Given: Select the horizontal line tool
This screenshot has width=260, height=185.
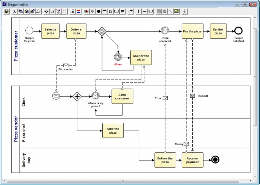Looking at the screenshot, I should (x=145, y=11).
